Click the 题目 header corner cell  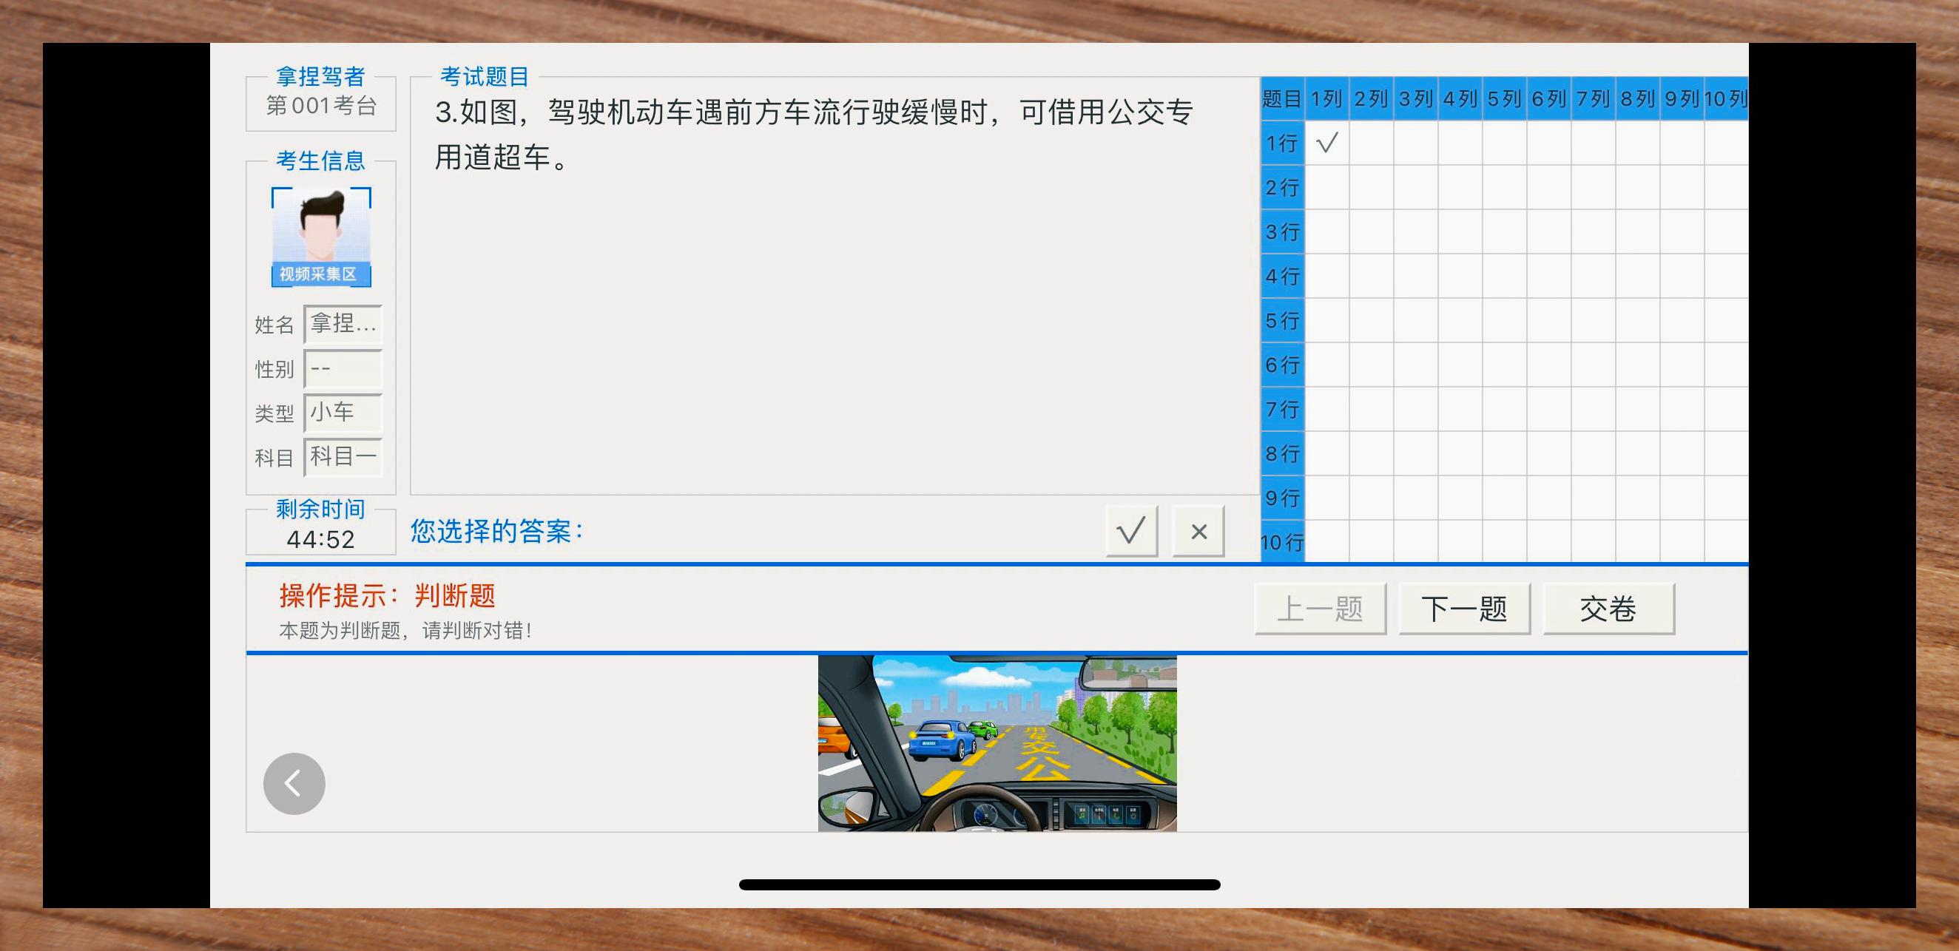1282,98
